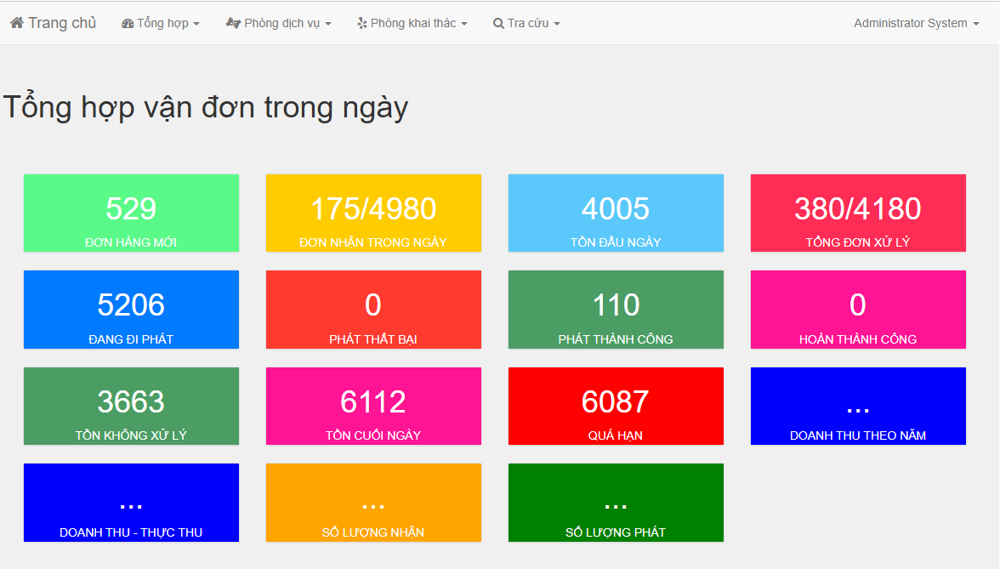
Task: Open the ĐANG ĐI PHÁT card showing 5206
Action: click(x=131, y=310)
